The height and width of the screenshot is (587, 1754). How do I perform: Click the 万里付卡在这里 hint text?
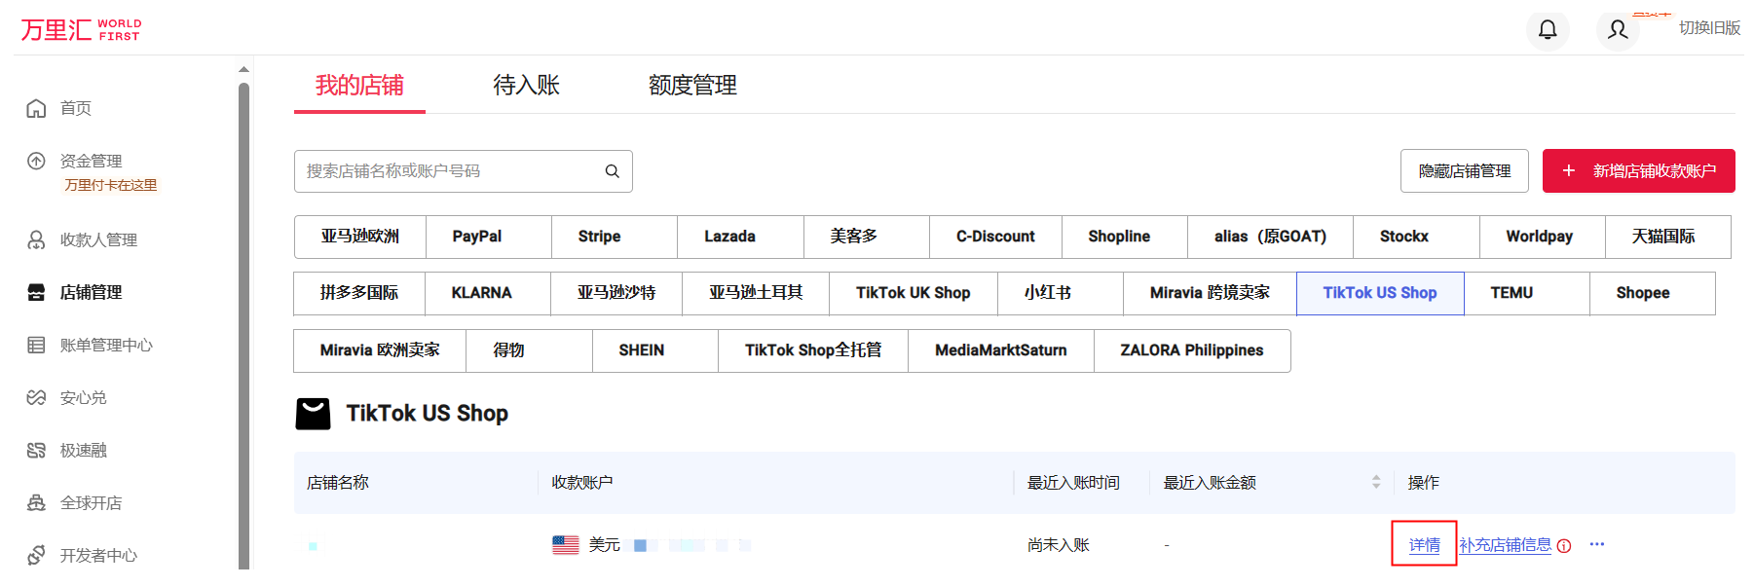[x=111, y=185]
